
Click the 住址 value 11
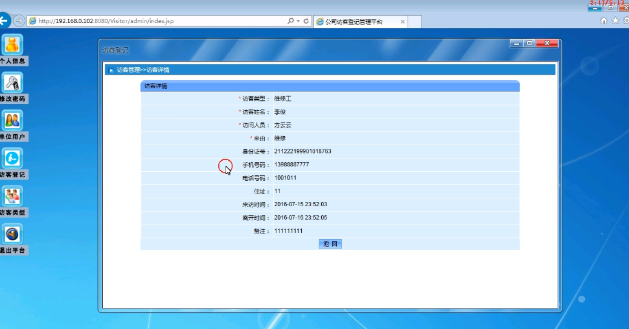tap(277, 191)
